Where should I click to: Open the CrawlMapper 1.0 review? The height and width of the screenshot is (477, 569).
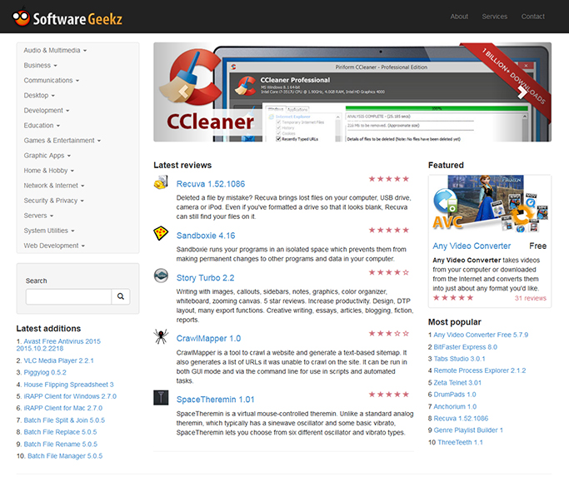208,339
